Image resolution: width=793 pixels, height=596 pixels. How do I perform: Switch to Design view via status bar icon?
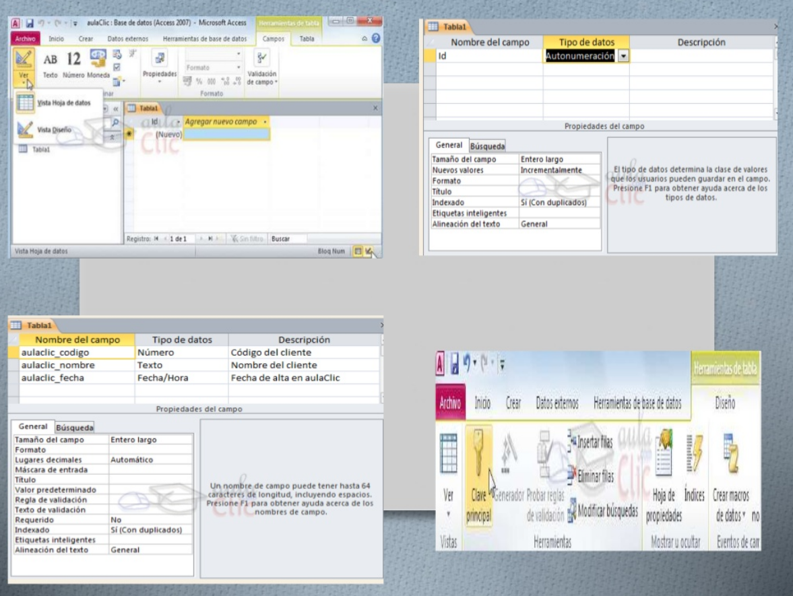tap(370, 251)
